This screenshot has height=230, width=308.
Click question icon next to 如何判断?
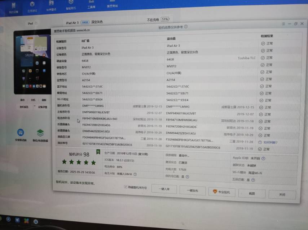[x=260, y=142]
